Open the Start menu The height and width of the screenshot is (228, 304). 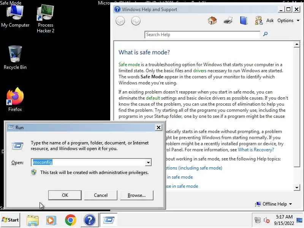pos(10,220)
